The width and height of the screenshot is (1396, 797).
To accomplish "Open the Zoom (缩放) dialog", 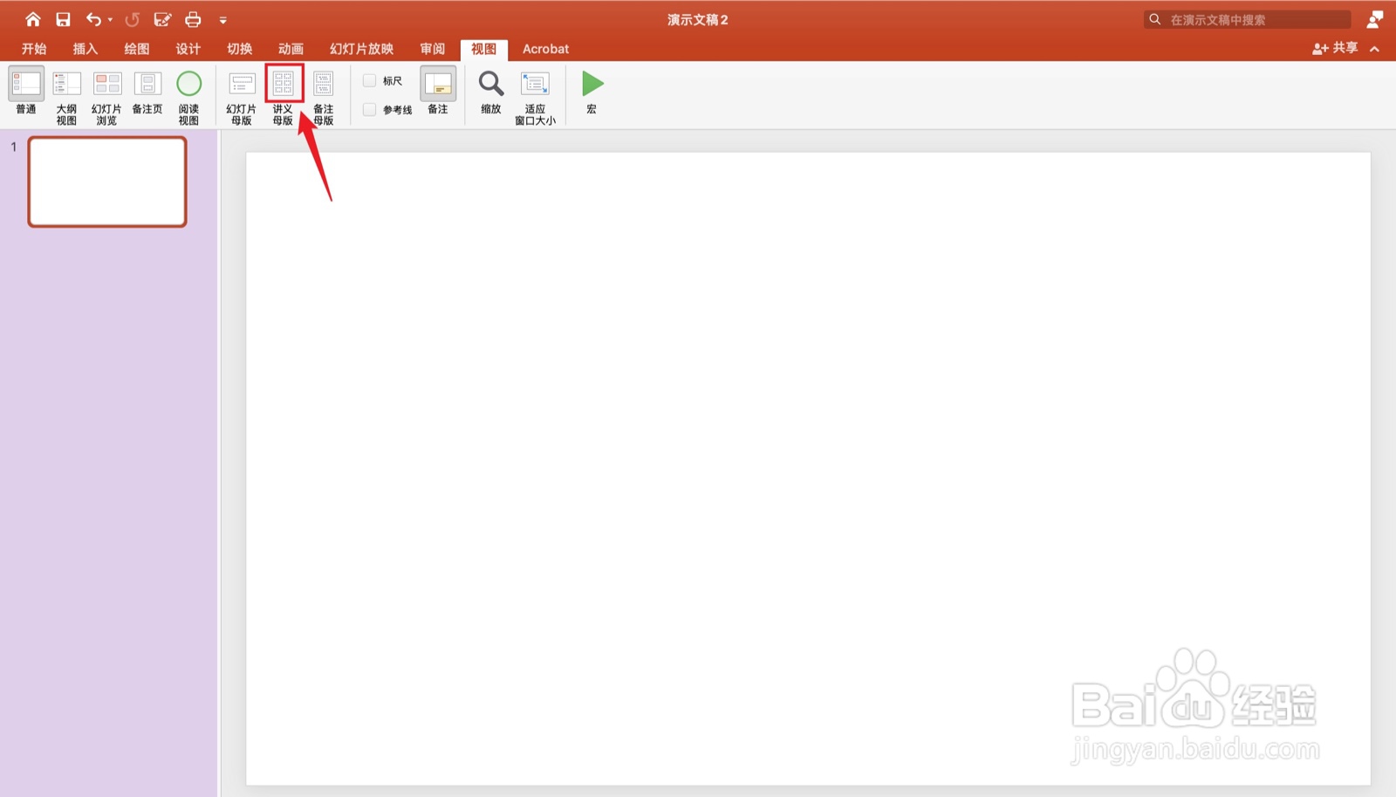I will click(x=491, y=92).
